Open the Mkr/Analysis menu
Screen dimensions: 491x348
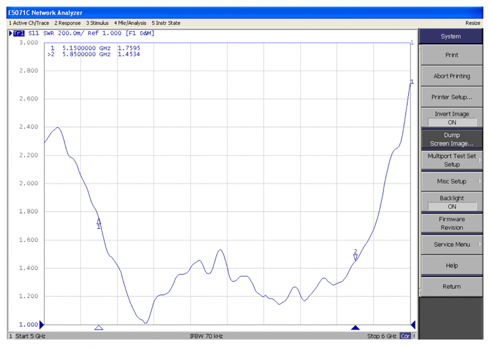[x=130, y=23]
